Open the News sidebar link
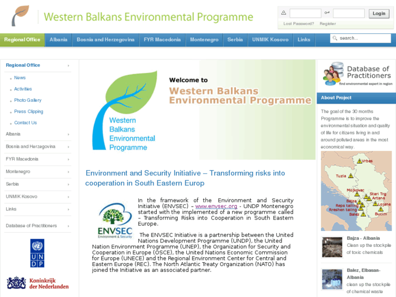Viewport: 396px width, 297px height. click(x=20, y=77)
